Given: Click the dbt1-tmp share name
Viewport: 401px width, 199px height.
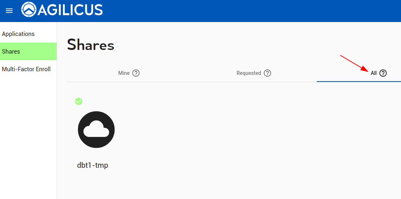Looking at the screenshot, I should [x=93, y=165].
